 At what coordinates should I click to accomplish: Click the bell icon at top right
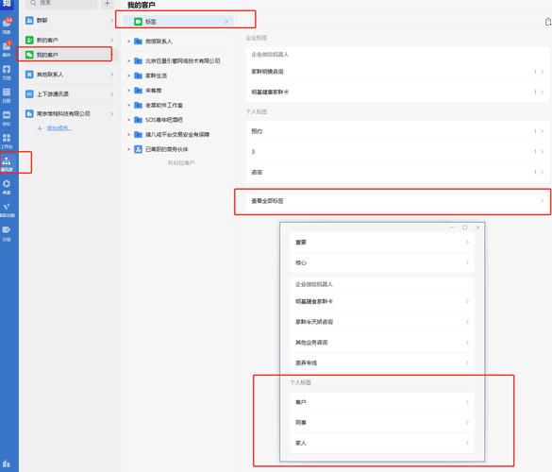click(x=548, y=22)
